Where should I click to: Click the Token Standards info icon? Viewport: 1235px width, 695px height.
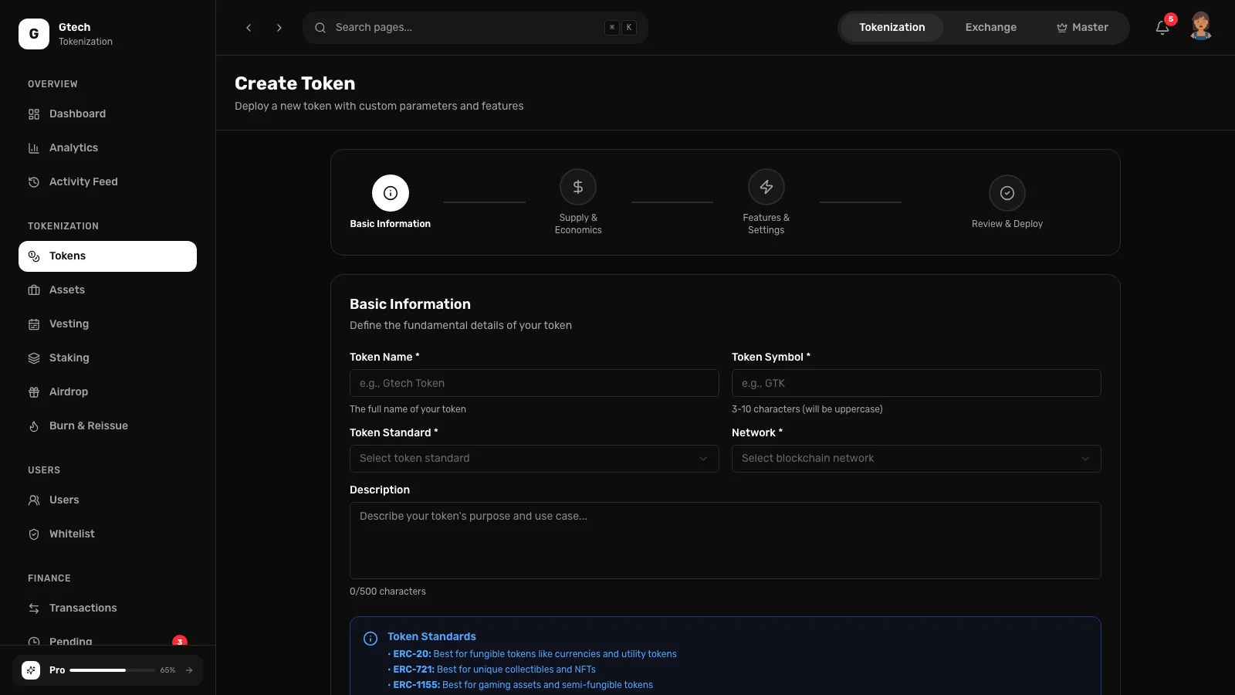pyautogui.click(x=370, y=639)
